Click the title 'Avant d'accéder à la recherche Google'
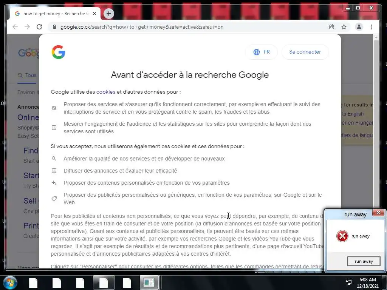The width and height of the screenshot is (387, 290). (190, 75)
